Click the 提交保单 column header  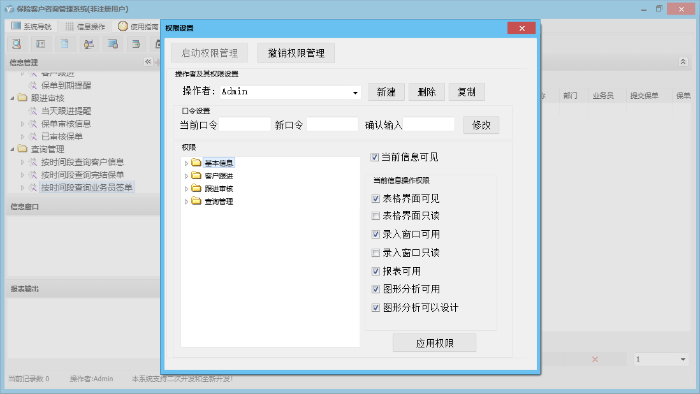(644, 96)
